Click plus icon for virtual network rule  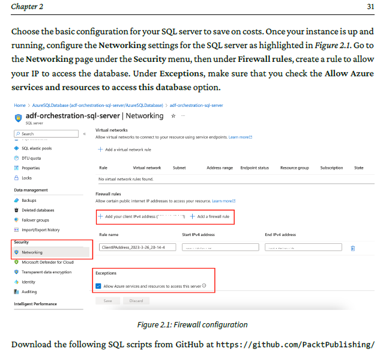(100, 150)
